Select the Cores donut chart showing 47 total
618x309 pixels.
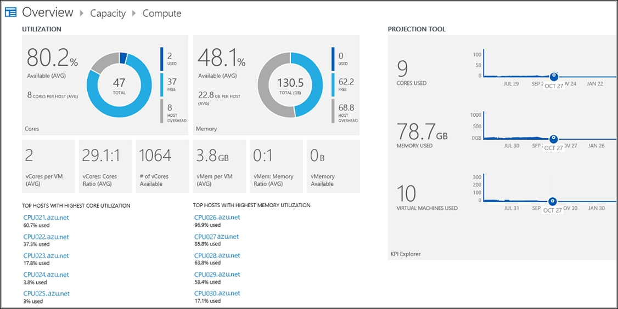119,85
